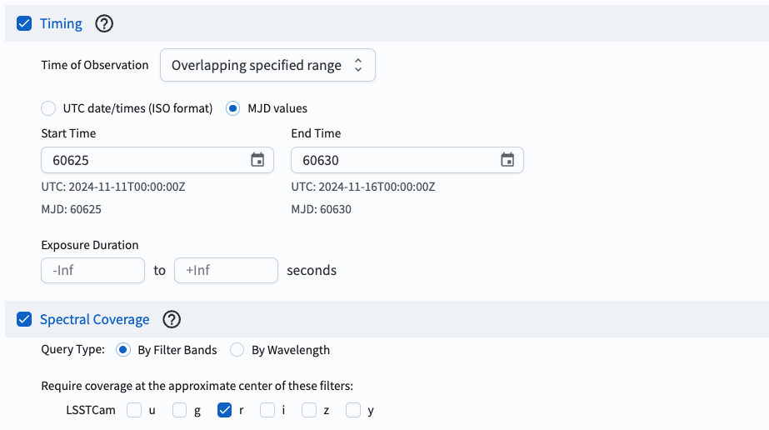Click the Start Time field showing 60625
Image resolution: width=769 pixels, height=430 pixels.
(x=142, y=160)
